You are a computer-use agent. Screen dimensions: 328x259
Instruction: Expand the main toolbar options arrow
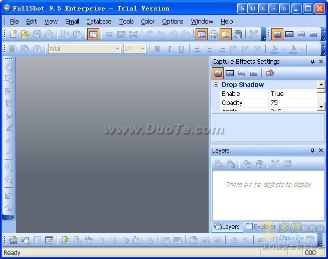(x=264, y=38)
